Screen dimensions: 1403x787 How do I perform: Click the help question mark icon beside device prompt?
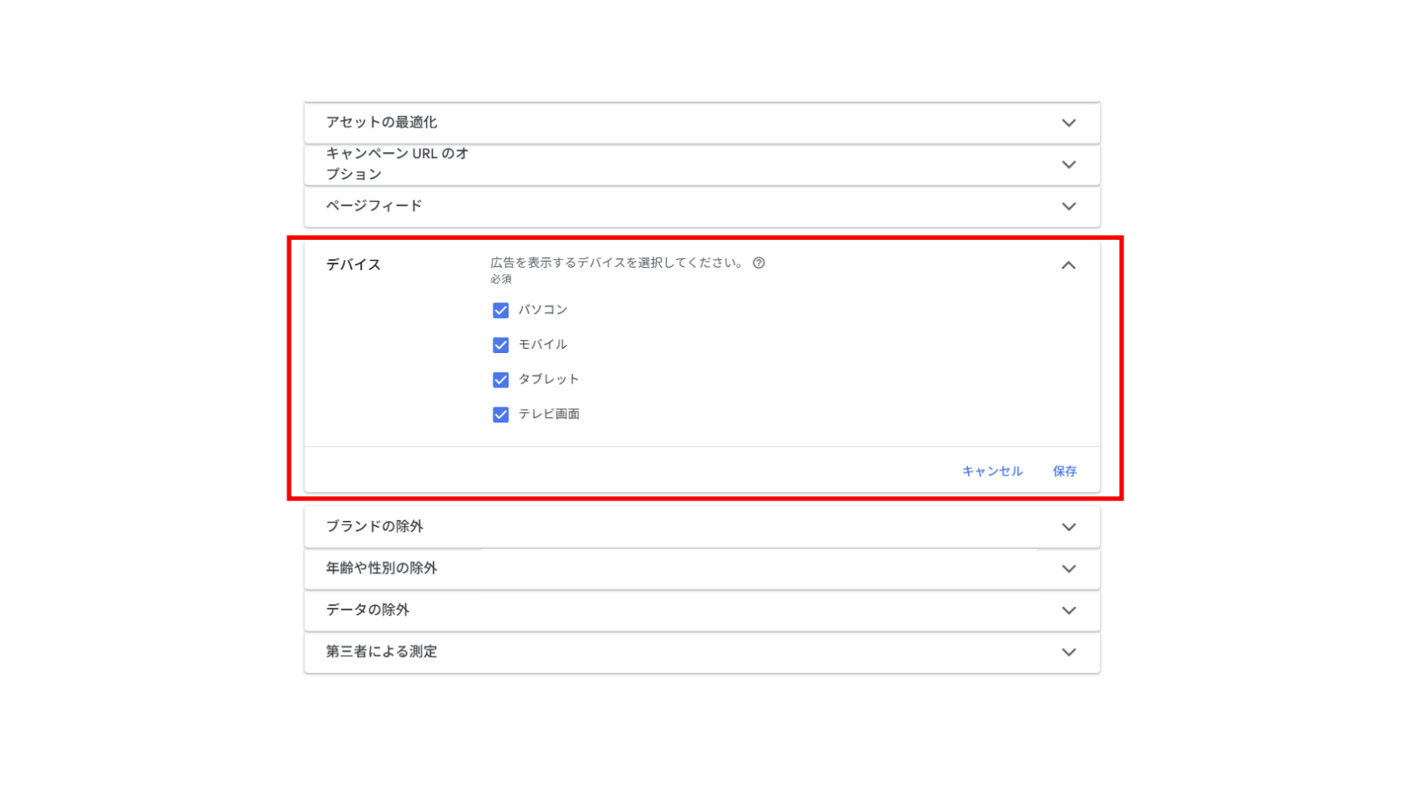tap(759, 263)
